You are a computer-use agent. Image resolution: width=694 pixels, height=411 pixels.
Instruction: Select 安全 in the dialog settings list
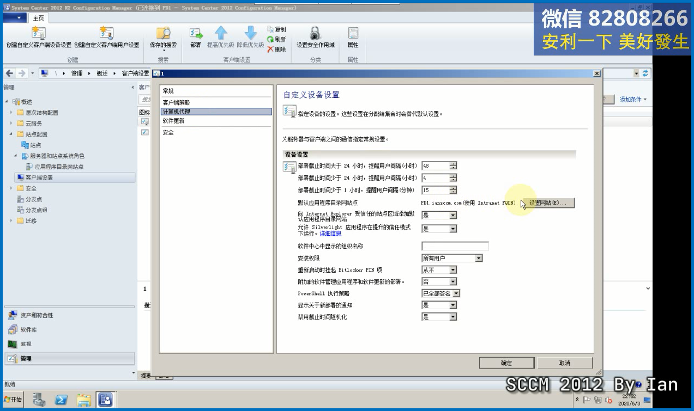click(216, 132)
